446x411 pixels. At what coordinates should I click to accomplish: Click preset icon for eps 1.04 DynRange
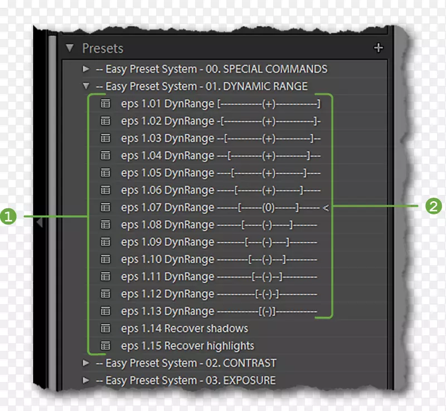click(x=105, y=155)
